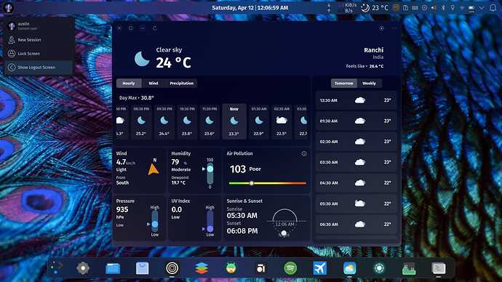502x282 pixels.
Task: Refresh the weather data in header
Action: click(155, 28)
